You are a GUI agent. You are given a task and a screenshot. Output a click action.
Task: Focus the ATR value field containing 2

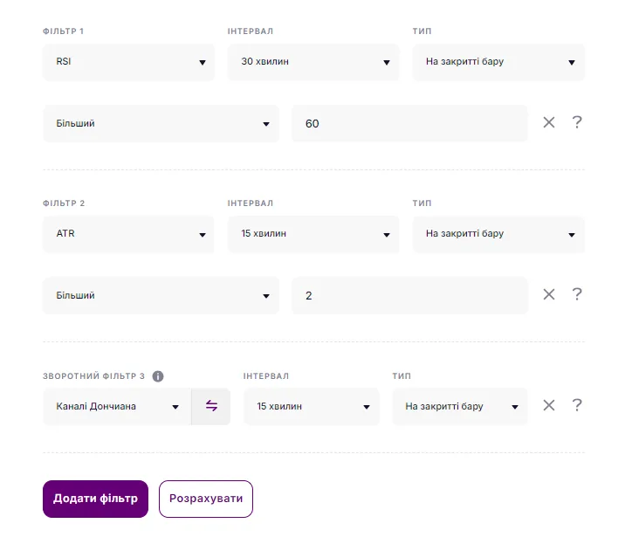[409, 296]
